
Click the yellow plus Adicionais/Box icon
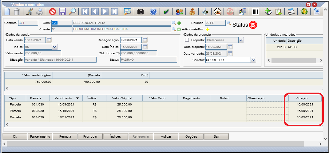coord(208,29)
